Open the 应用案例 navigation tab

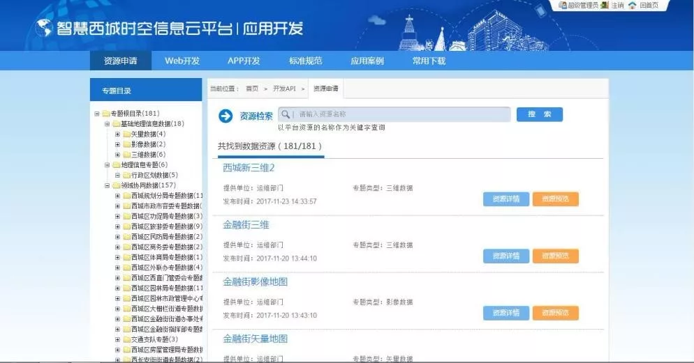tap(367, 61)
